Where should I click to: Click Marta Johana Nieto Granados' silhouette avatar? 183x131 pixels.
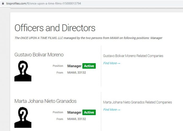coord(23,117)
